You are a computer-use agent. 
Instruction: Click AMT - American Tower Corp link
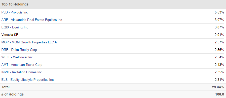click(22, 65)
